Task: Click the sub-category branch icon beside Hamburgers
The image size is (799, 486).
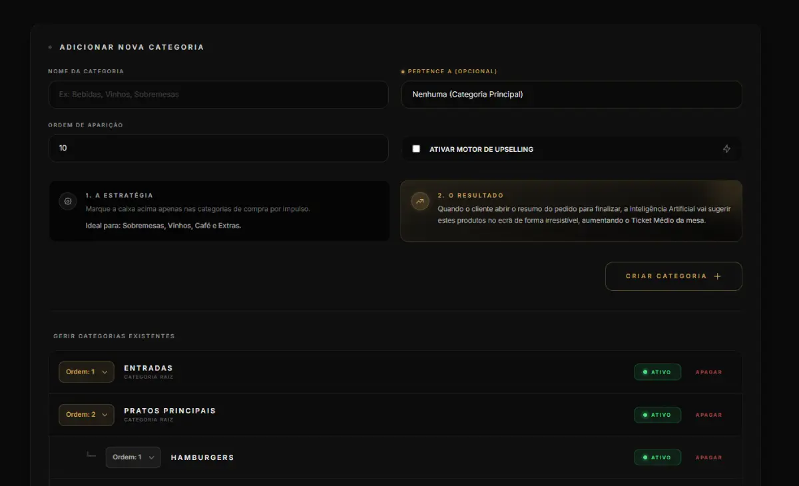Action: click(92, 455)
